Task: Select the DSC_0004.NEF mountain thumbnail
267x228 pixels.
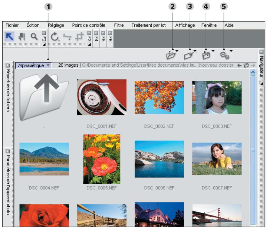Action: point(44,159)
